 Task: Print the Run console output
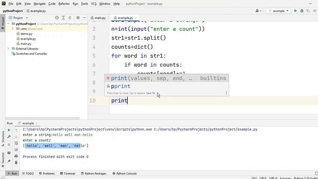16,156
